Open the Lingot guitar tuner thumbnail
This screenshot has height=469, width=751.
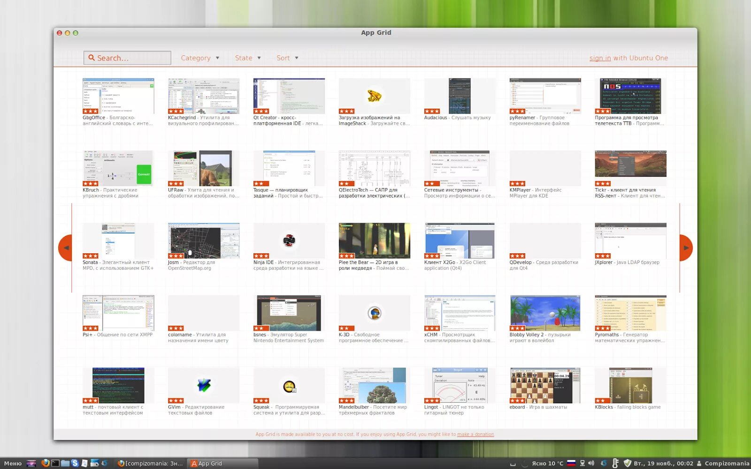coord(460,386)
